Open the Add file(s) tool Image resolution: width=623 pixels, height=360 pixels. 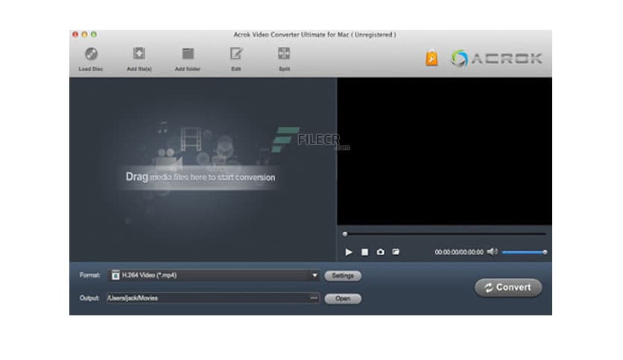coord(139,59)
